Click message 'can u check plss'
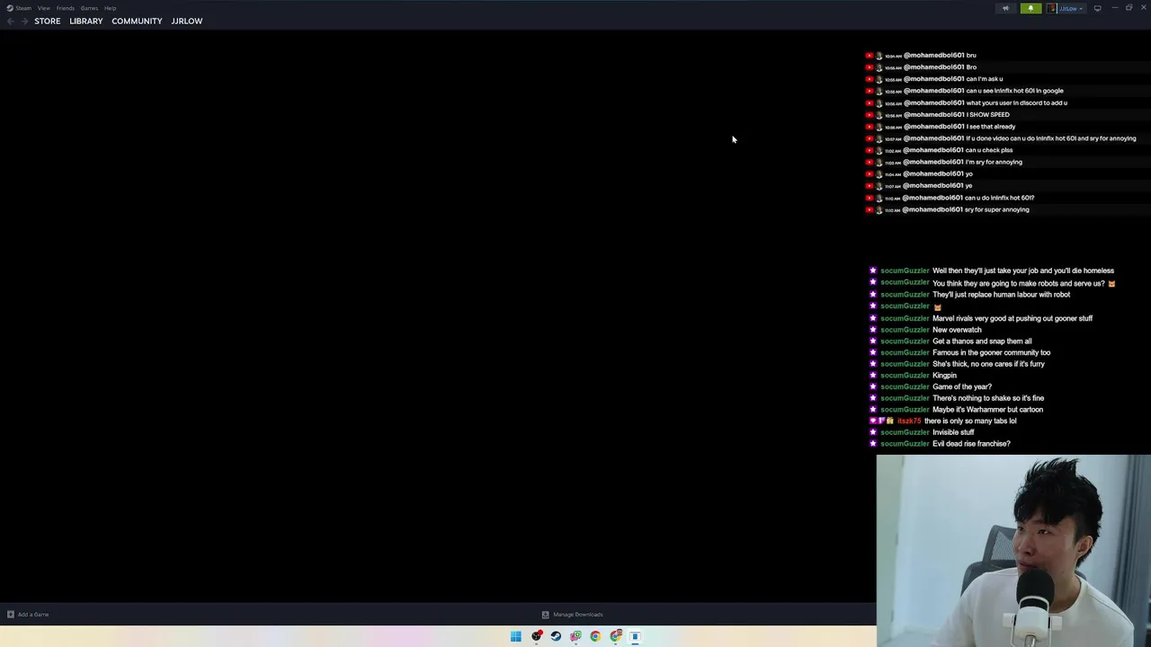This screenshot has height=647, width=1151. (x=989, y=150)
